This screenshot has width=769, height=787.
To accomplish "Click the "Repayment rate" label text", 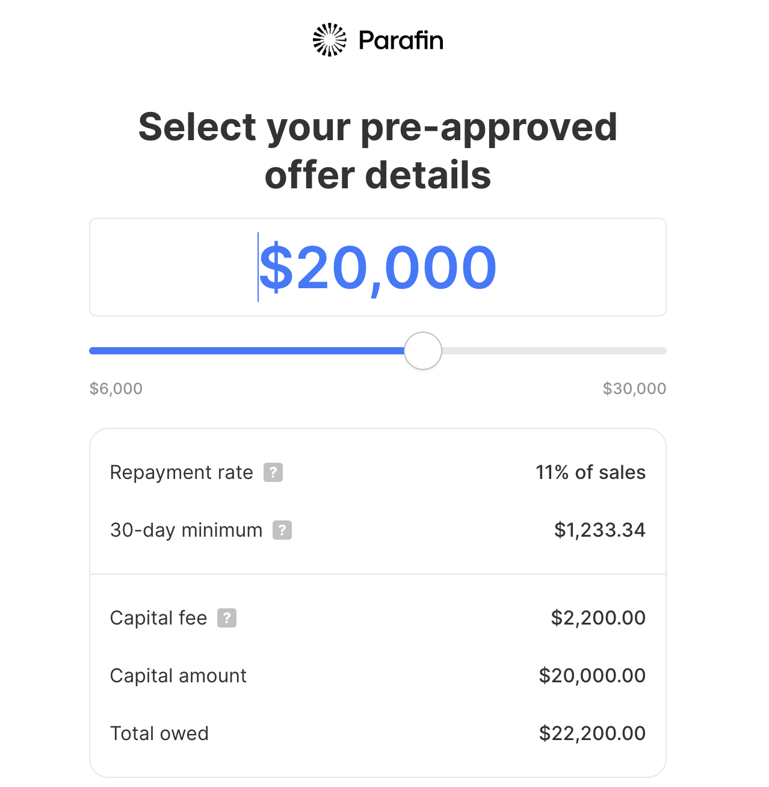I will coord(181,472).
